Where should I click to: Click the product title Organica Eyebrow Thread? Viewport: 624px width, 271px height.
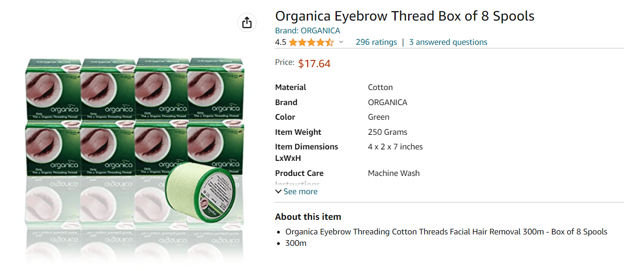[404, 16]
